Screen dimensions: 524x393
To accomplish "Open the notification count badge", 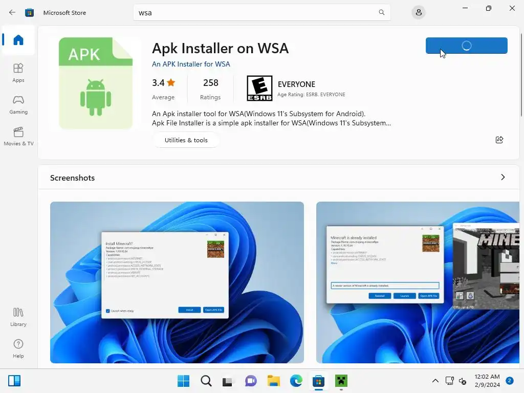I will coord(510,381).
